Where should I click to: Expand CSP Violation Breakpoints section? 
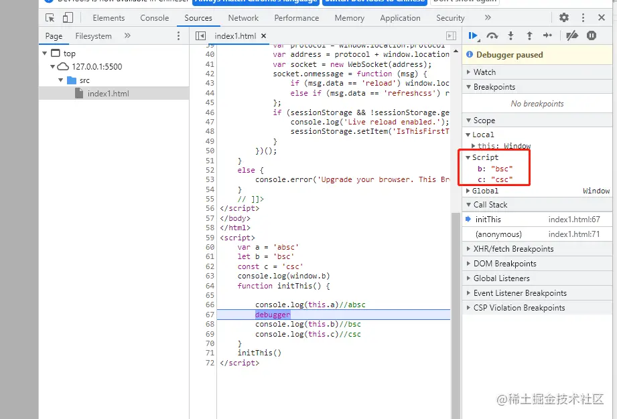(x=537, y=308)
